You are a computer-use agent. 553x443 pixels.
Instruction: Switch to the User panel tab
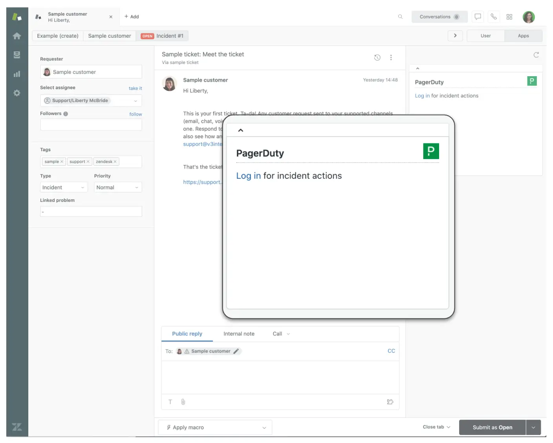point(485,36)
